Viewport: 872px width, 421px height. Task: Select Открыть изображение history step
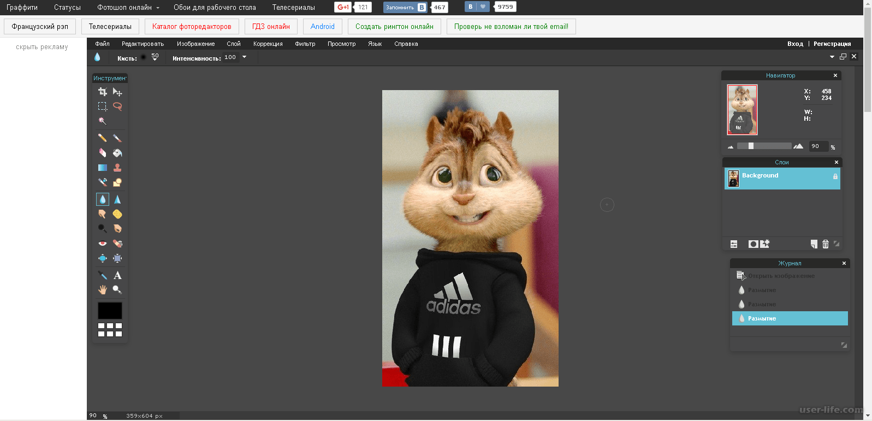tap(790, 276)
